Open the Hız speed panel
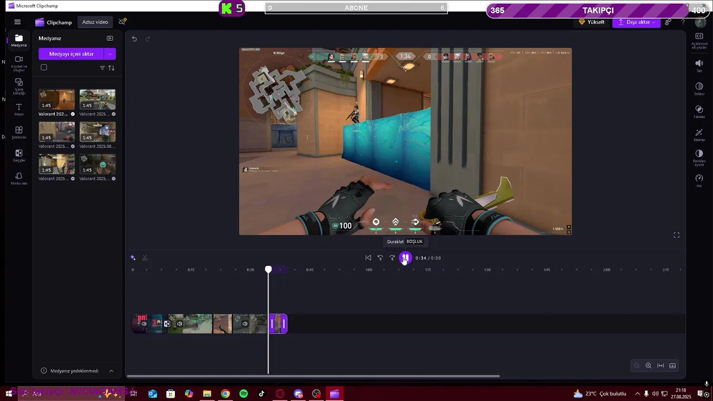The width and height of the screenshot is (713, 401). pos(699,181)
